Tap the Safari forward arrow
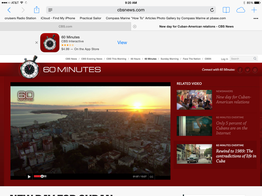The height and width of the screenshot is (196, 262). (x=23, y=10)
